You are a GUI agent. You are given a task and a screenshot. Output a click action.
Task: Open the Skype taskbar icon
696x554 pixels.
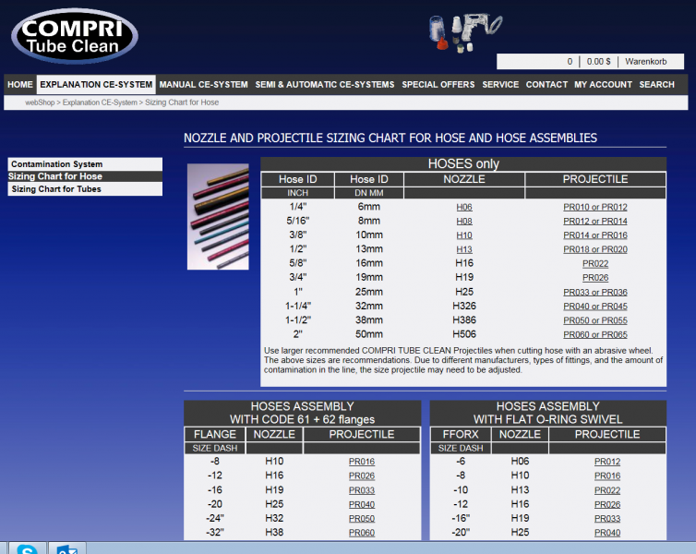pos(27,548)
